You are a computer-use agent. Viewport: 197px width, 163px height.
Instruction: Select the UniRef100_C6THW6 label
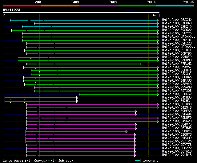[x=177, y=128]
